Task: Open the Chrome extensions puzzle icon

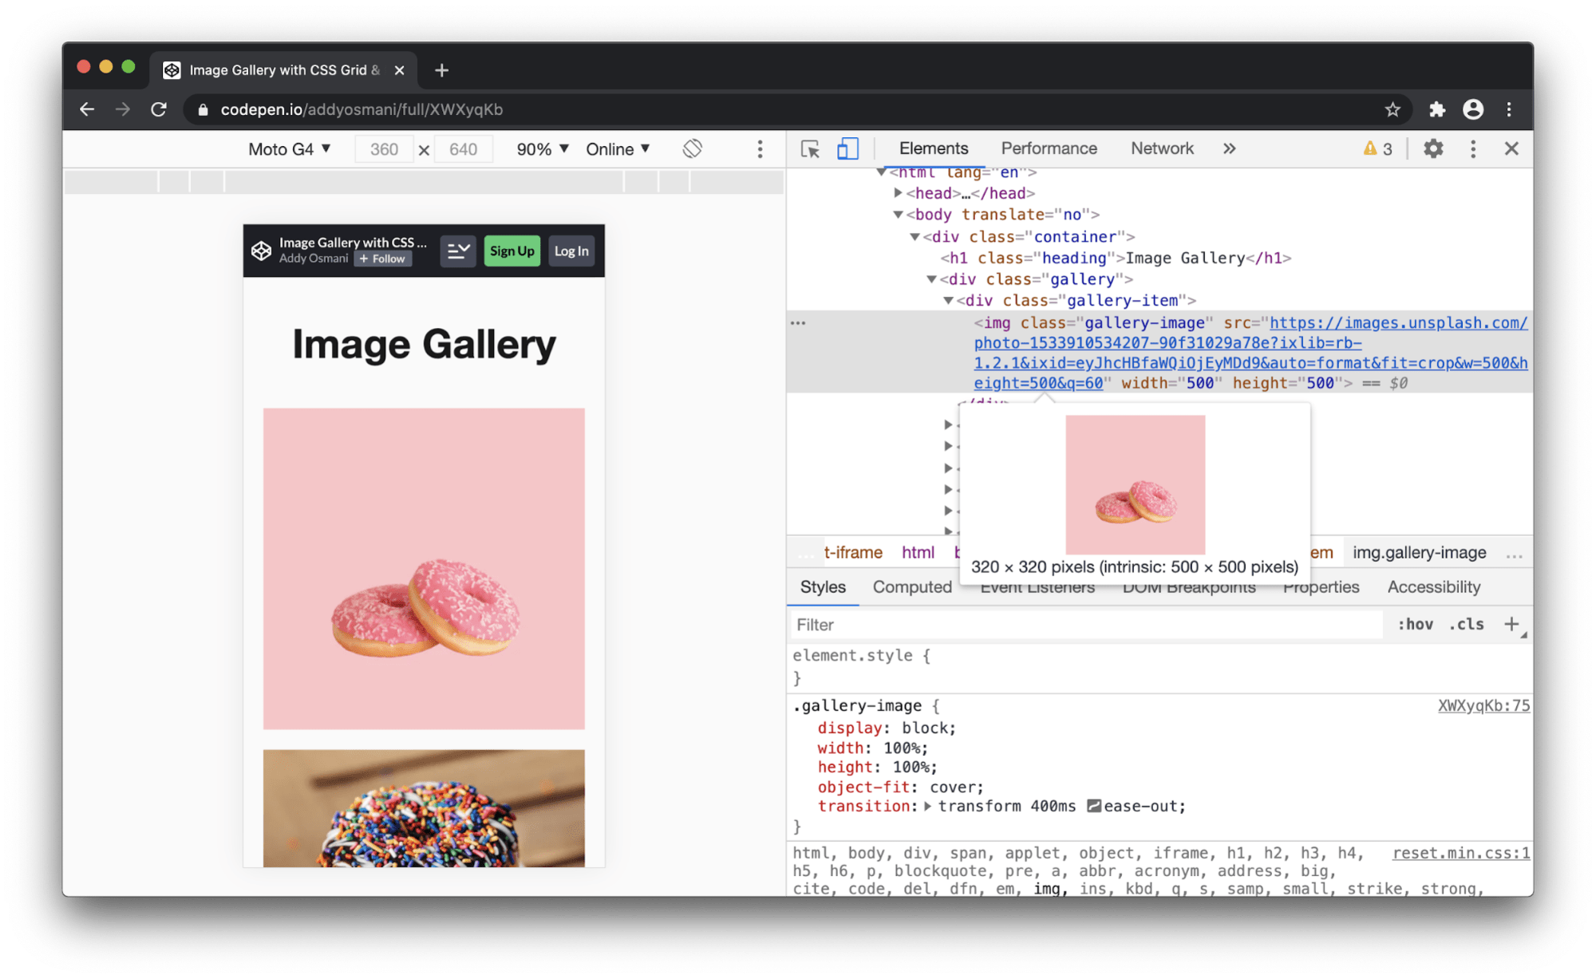Action: coord(1436,109)
